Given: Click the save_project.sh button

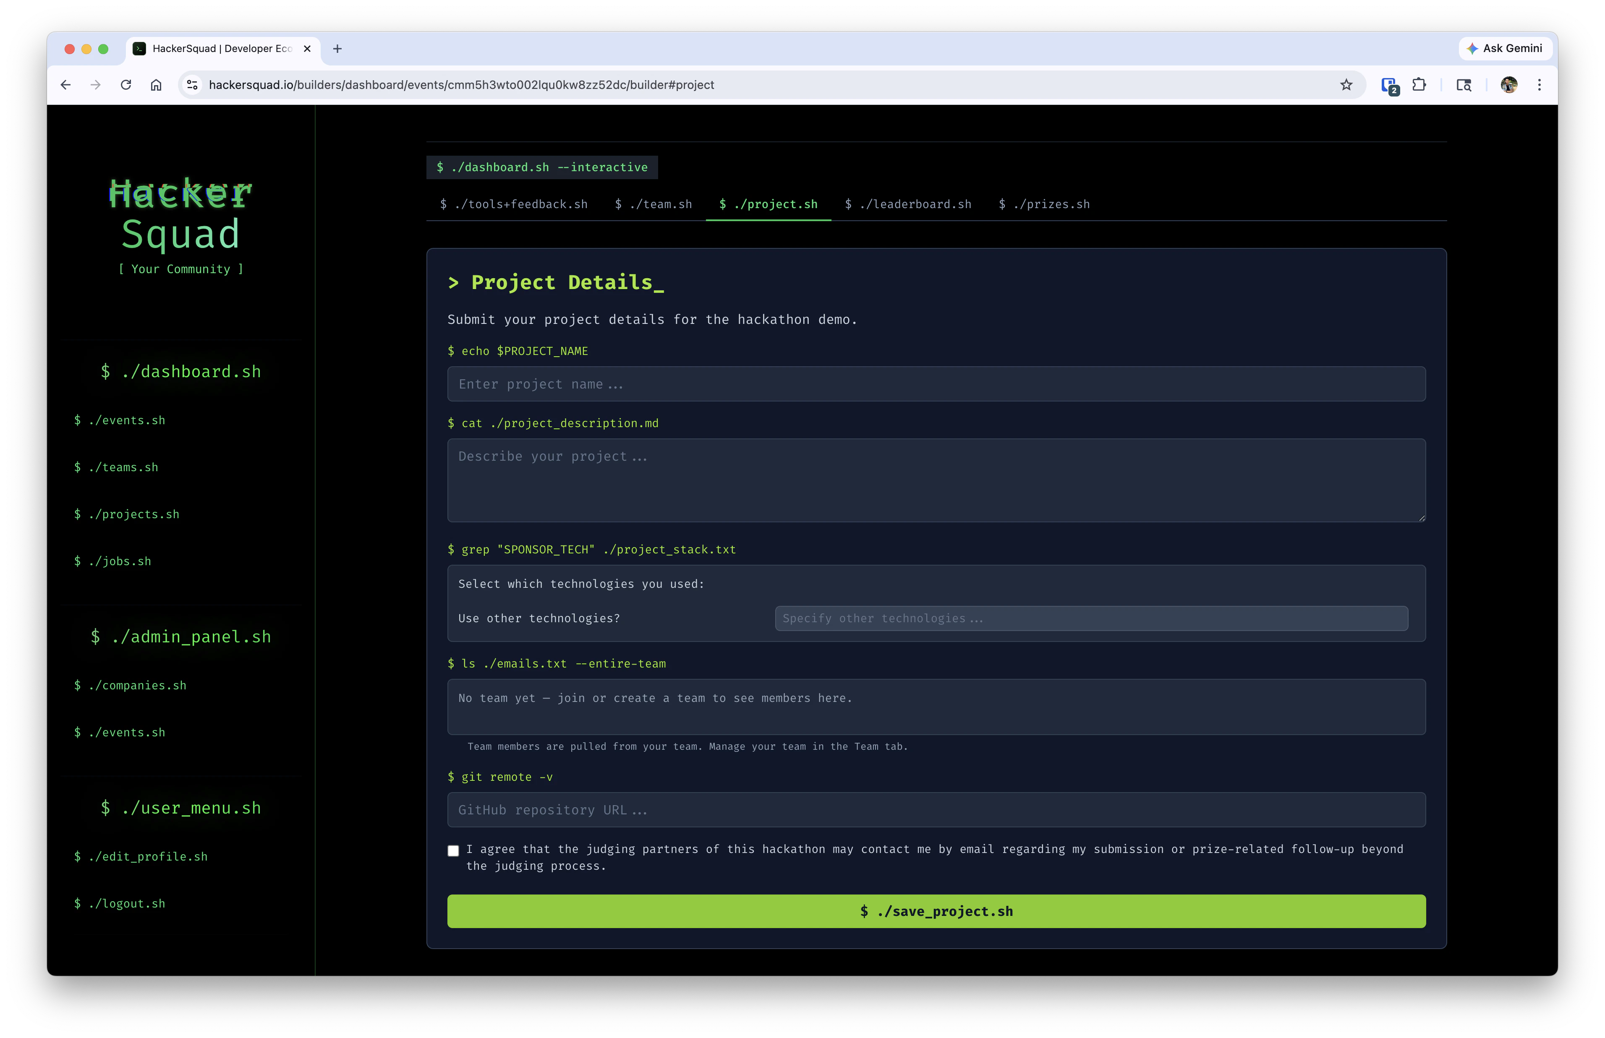Looking at the screenshot, I should click(x=936, y=912).
